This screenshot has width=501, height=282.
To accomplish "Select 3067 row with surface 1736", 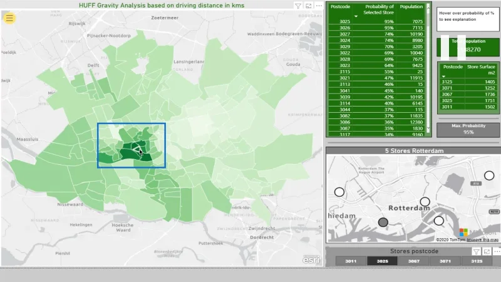I will point(468,95).
